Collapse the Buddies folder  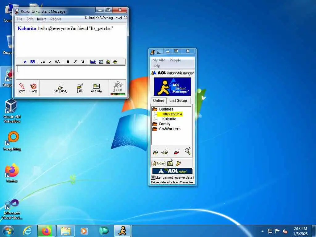155,109
